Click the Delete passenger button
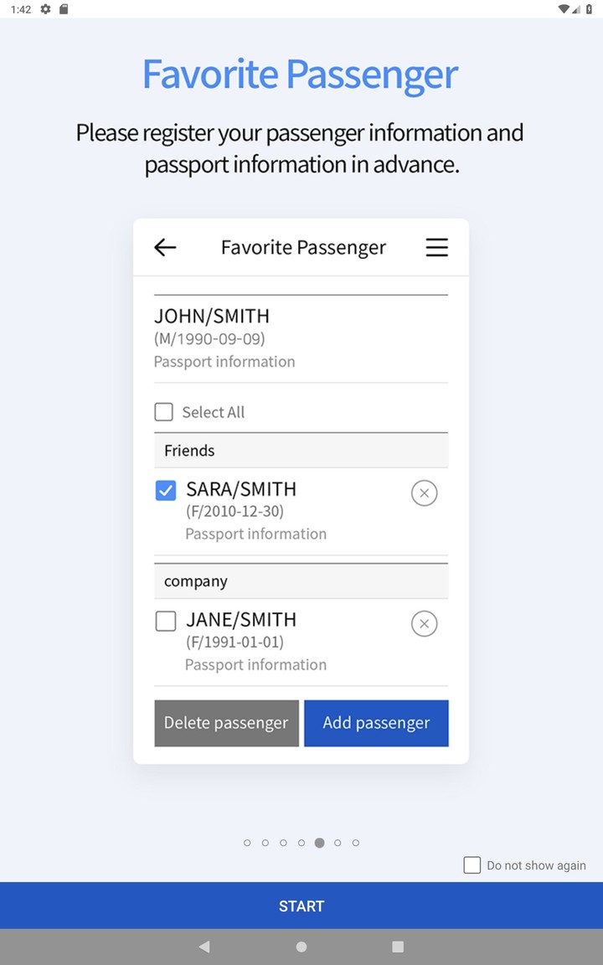 pyautogui.click(x=226, y=723)
